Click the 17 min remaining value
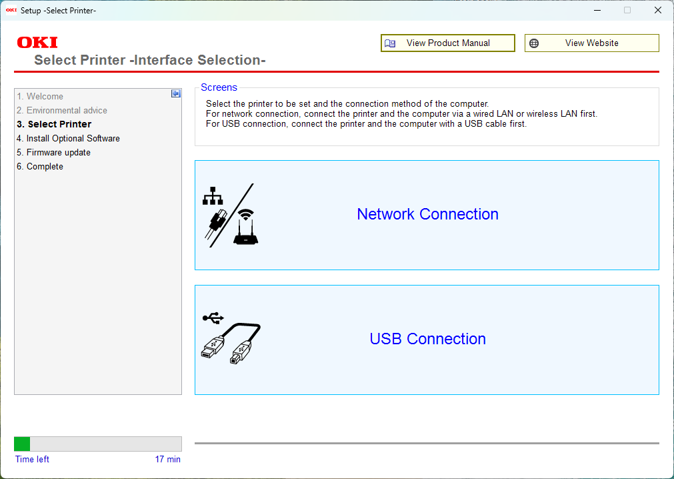Image resolution: width=674 pixels, height=479 pixels. point(167,459)
